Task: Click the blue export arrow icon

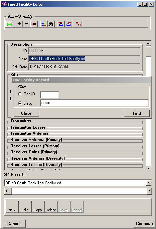Action: pyautogui.click(x=69, y=24)
